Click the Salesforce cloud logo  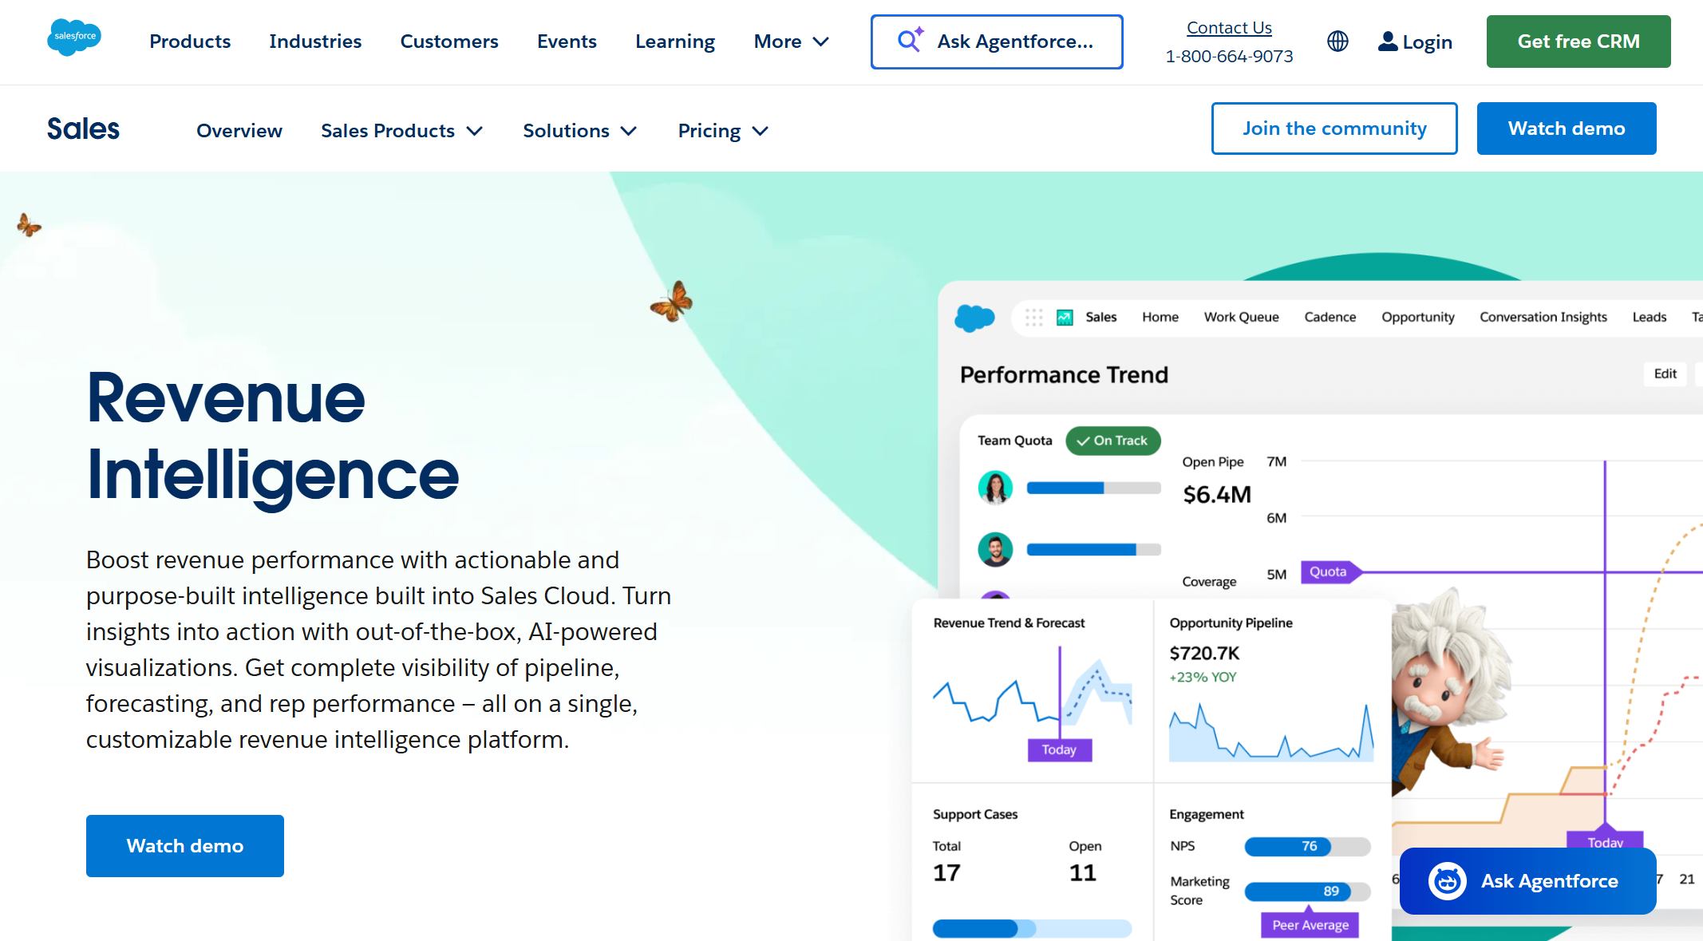click(x=74, y=35)
